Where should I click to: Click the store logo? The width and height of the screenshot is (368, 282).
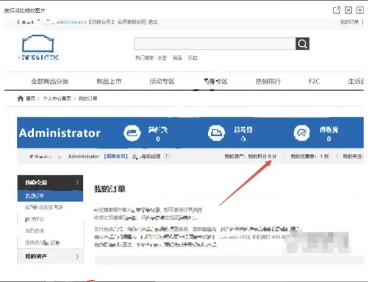39,47
